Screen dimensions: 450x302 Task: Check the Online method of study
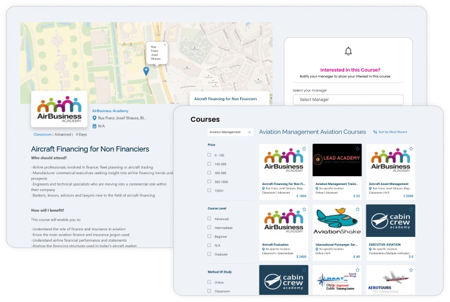[x=209, y=282]
